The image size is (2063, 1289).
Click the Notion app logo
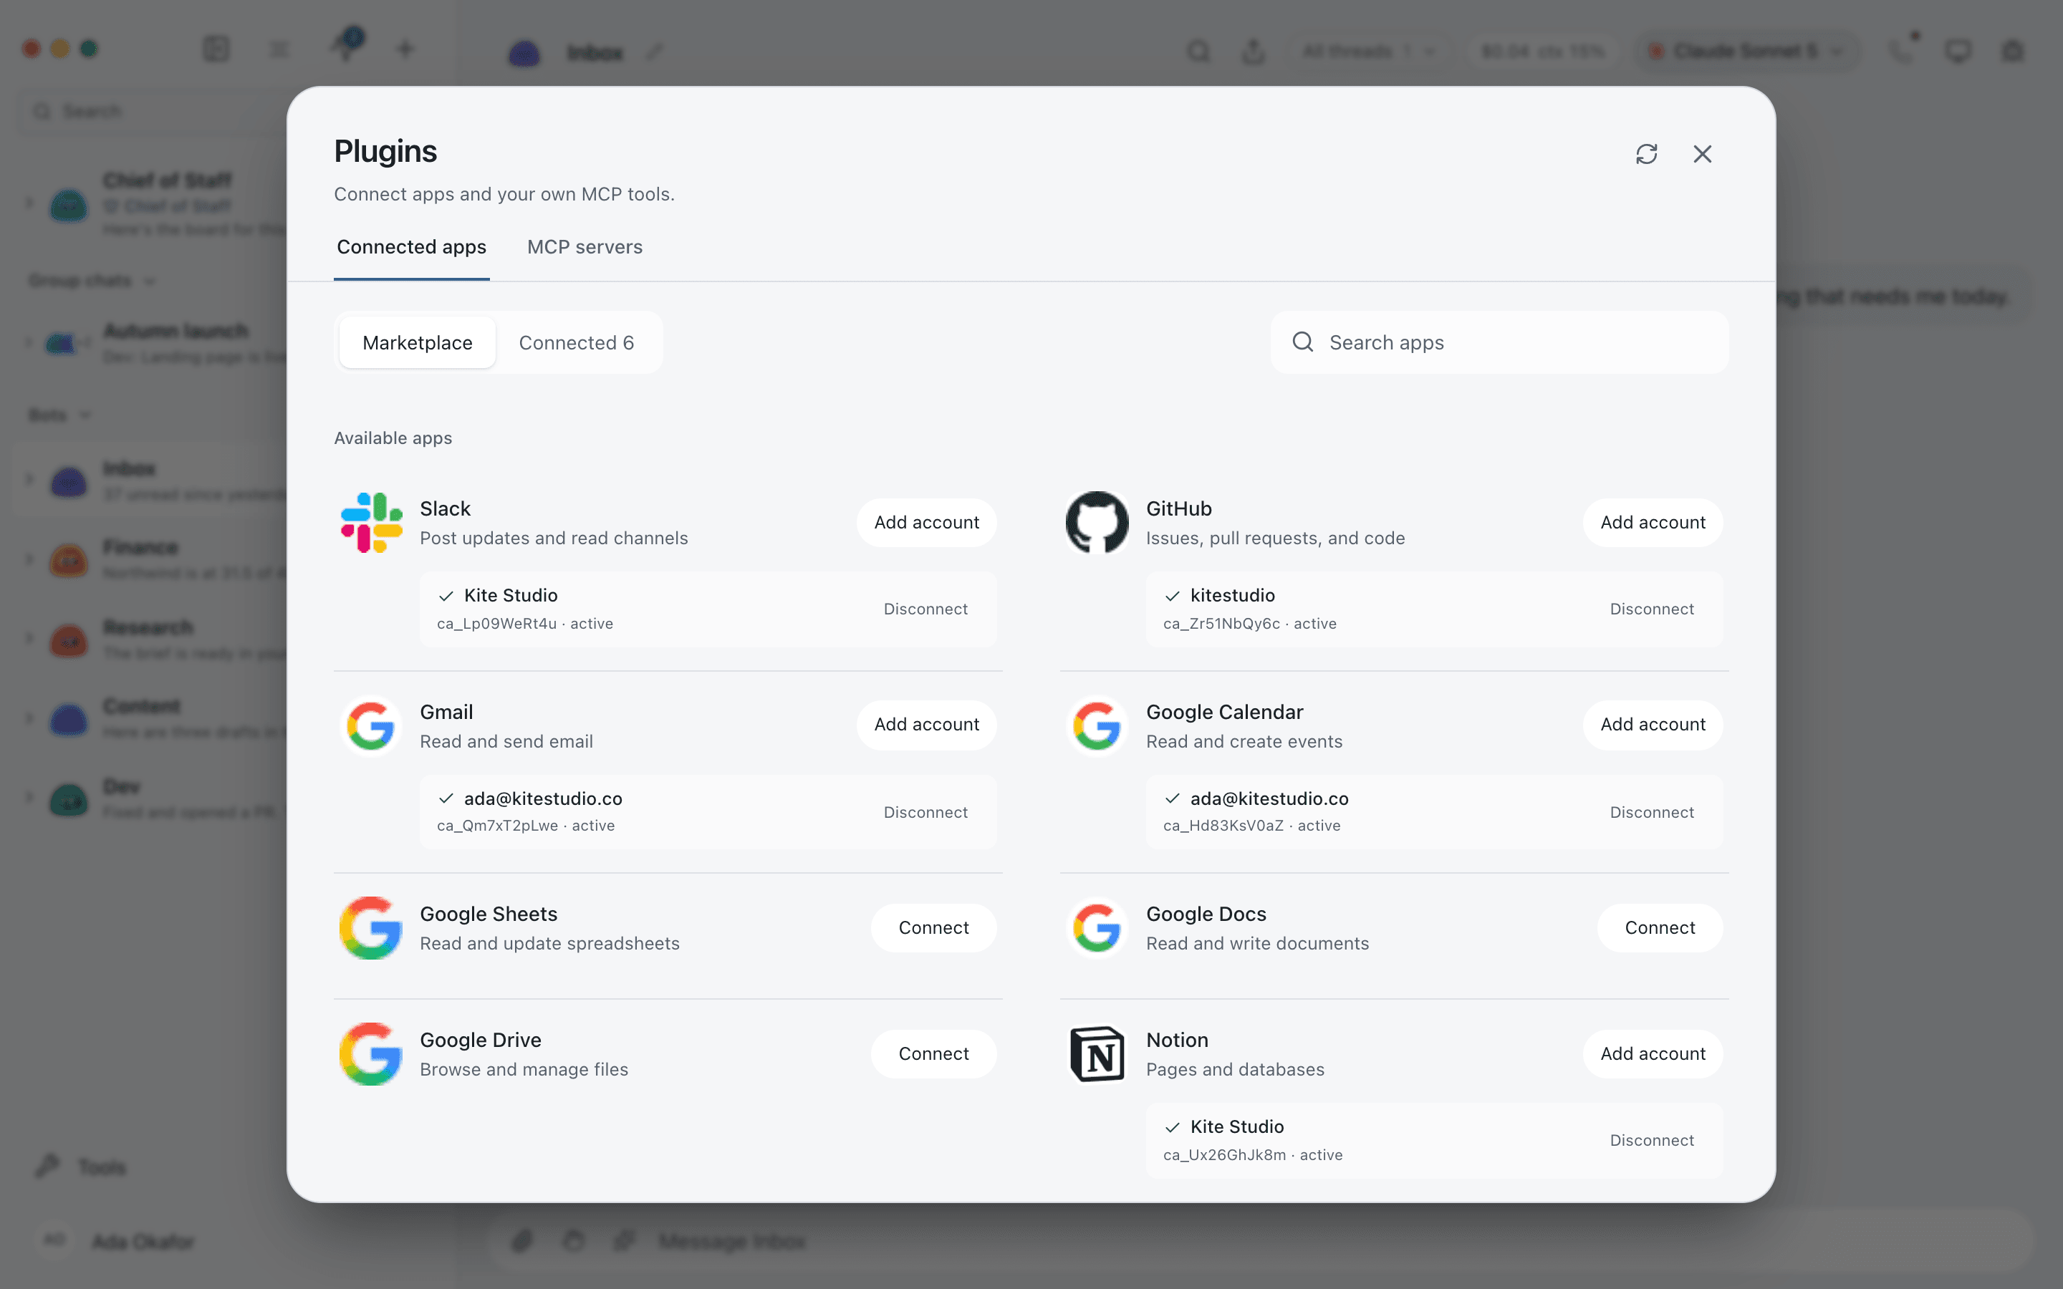1097,1055
